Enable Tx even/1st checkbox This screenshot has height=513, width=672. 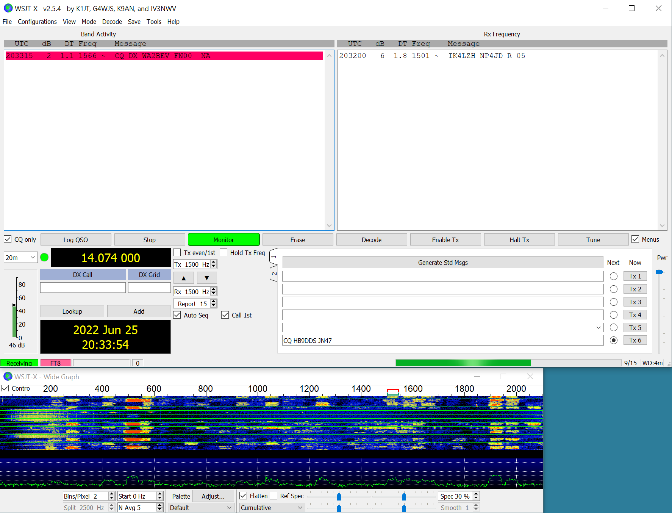click(x=177, y=252)
